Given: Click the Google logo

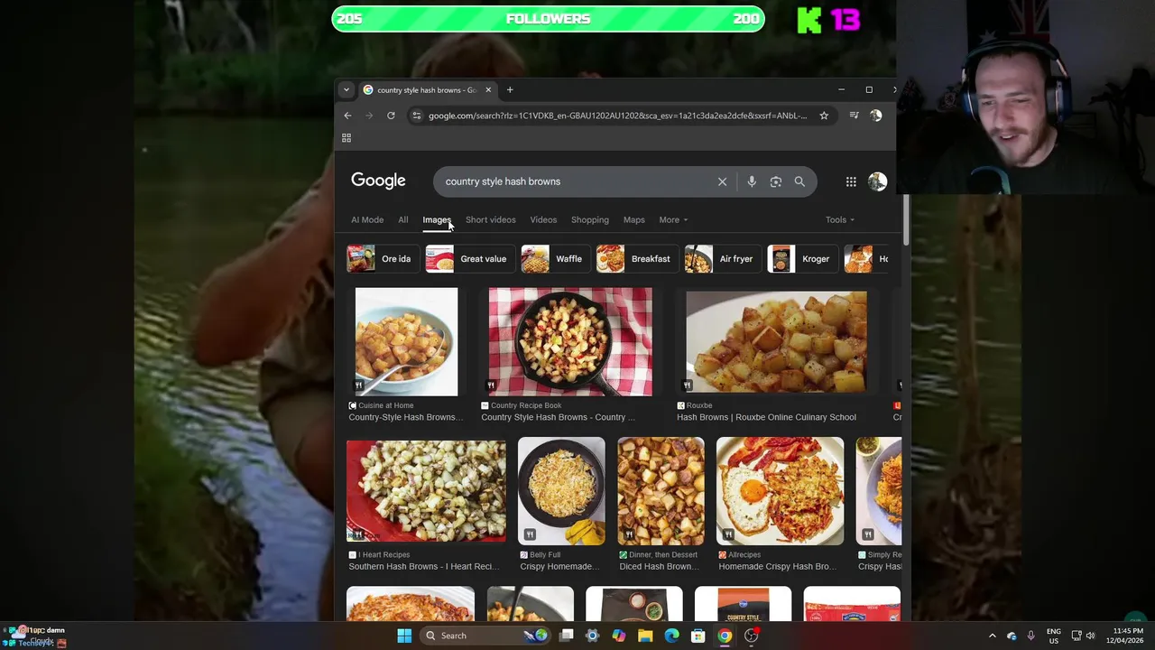Looking at the screenshot, I should coord(378,181).
